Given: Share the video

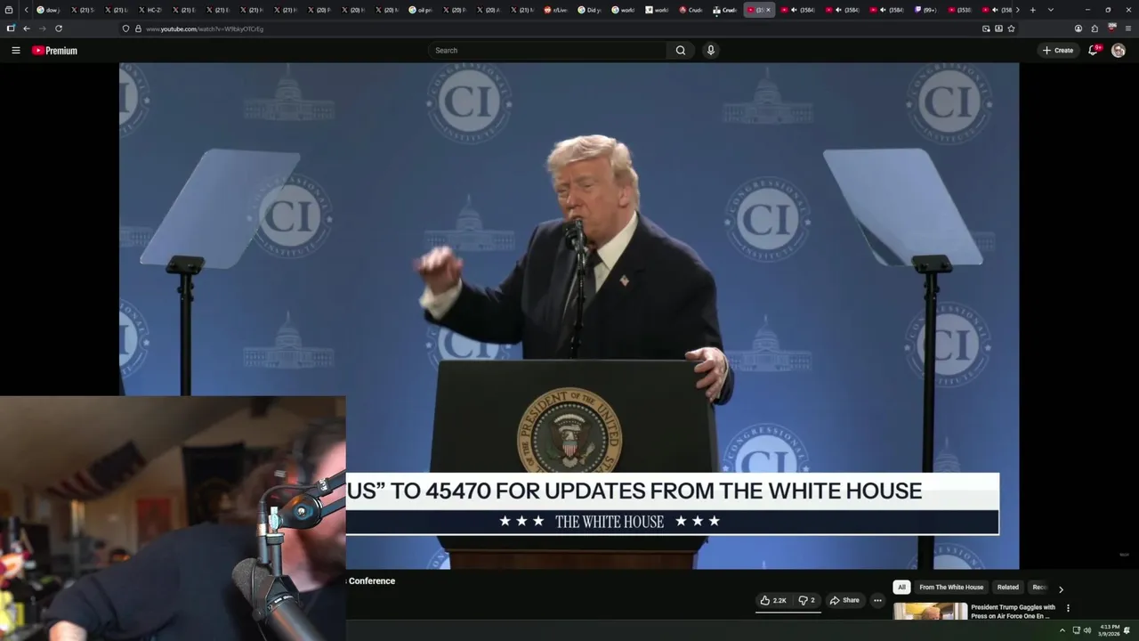Looking at the screenshot, I should (x=844, y=600).
